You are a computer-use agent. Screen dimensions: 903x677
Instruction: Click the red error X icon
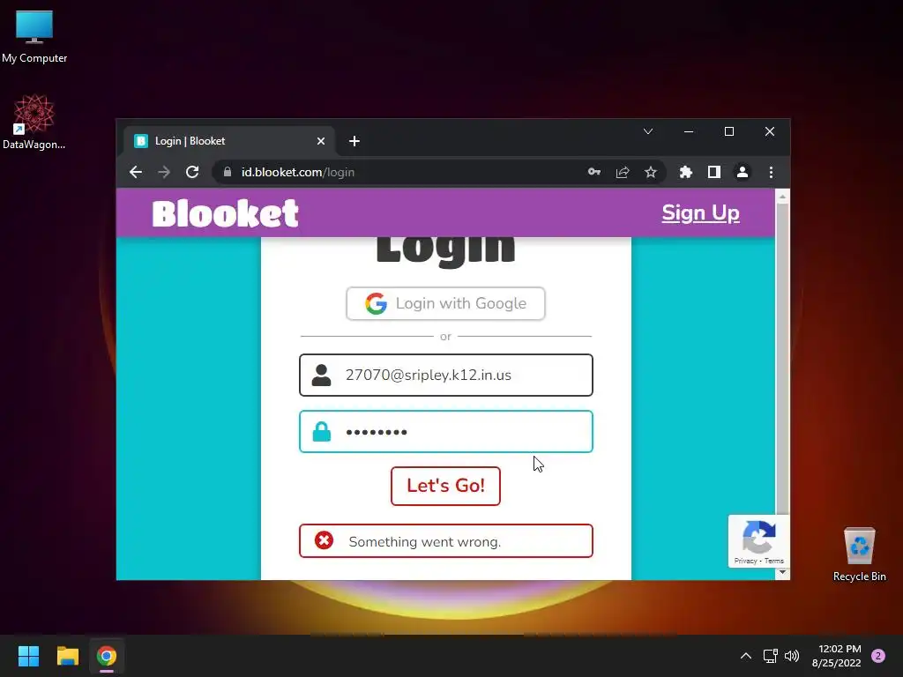[x=324, y=540]
